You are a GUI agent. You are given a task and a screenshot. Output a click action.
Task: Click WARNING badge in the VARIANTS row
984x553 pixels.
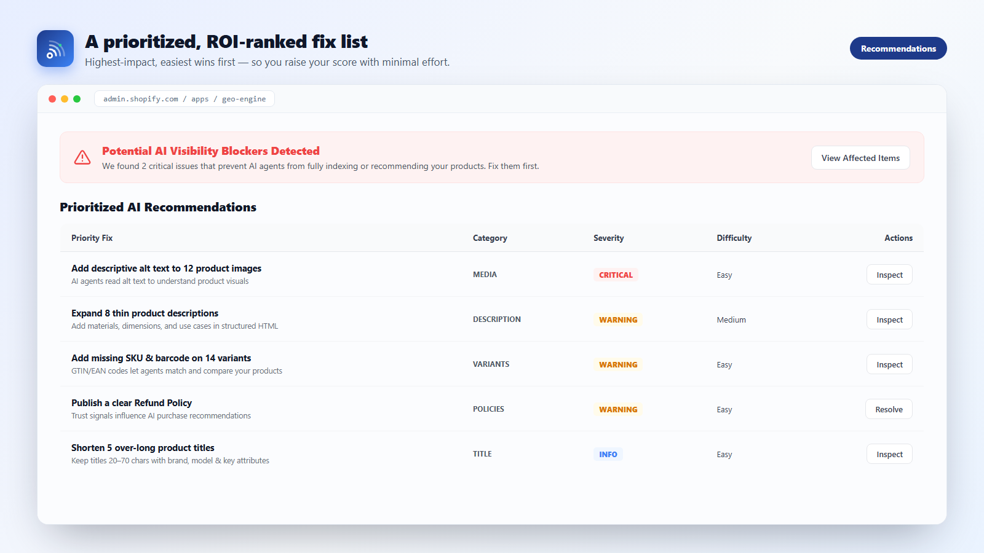point(618,364)
